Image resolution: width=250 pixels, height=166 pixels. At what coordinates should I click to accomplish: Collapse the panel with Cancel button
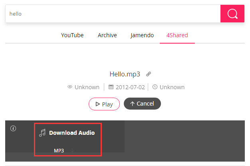[x=142, y=104]
